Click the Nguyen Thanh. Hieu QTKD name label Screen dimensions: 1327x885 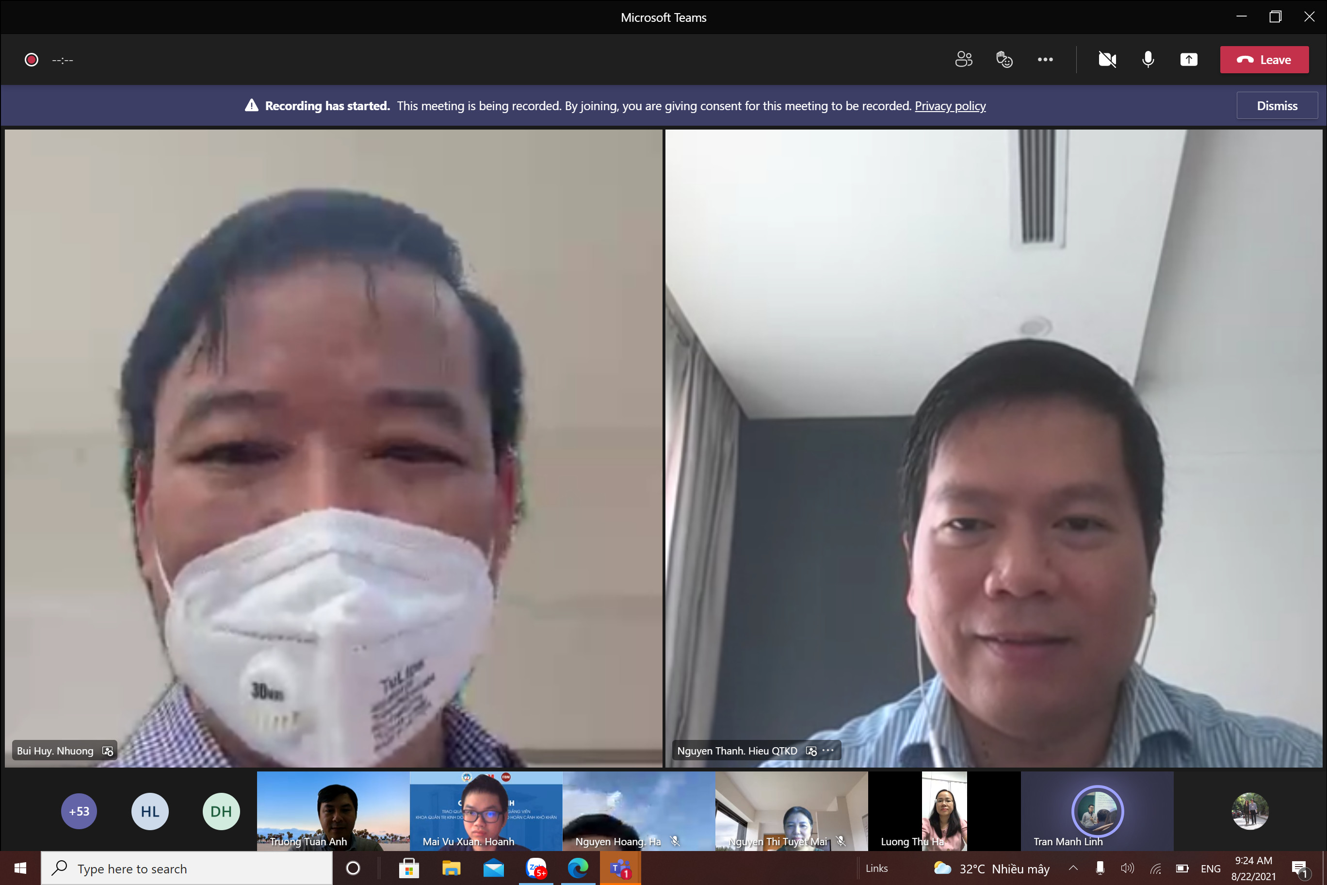pyautogui.click(x=737, y=751)
